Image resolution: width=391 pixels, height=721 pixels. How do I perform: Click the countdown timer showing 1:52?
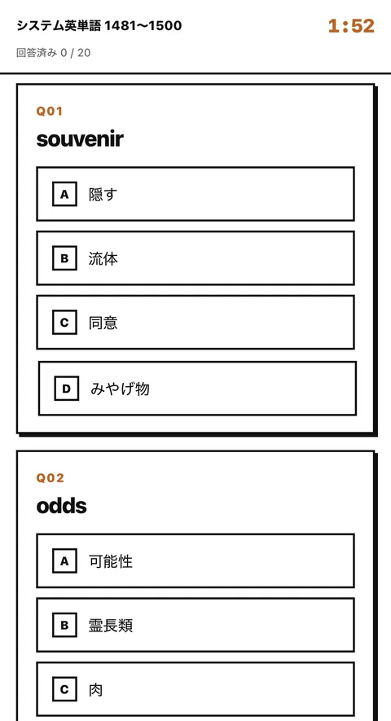[351, 26]
